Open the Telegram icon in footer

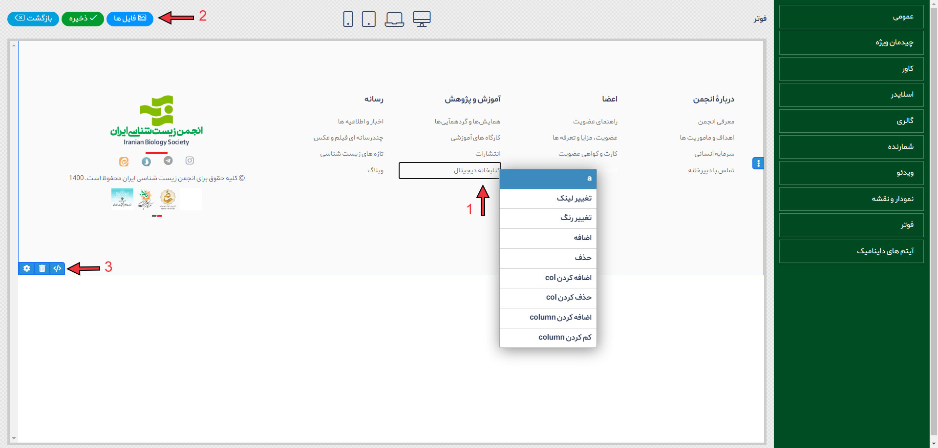[168, 161]
